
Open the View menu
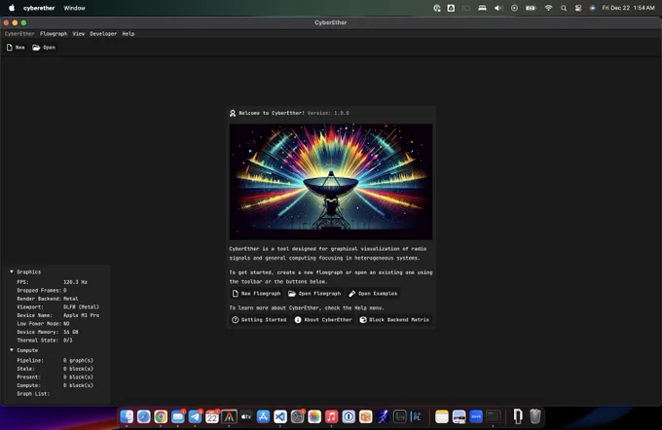click(x=79, y=34)
